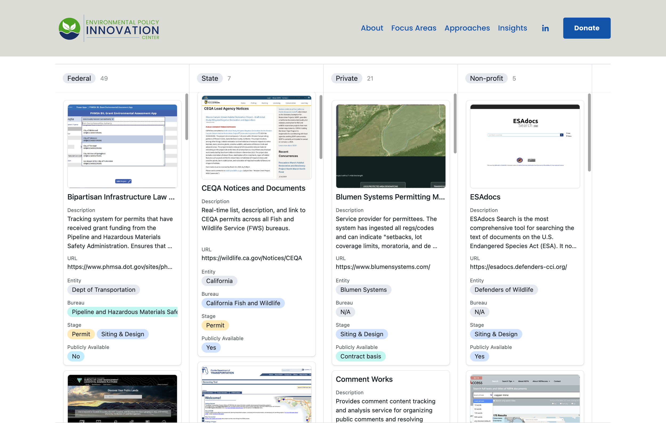Click the wildlife.ca.gov CEQA URL
This screenshot has height=423, width=666.
251,258
